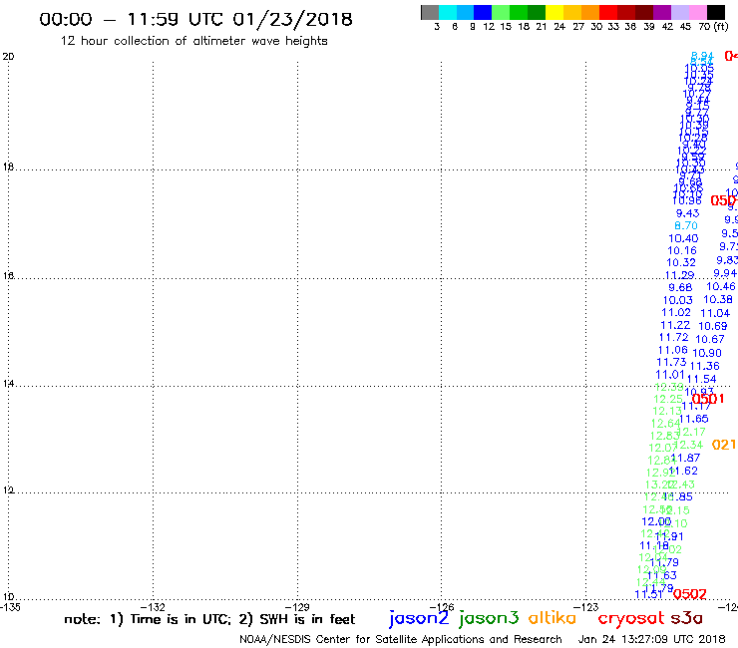Pick the pink swatch in the color scale
738x648 pixels.
tap(697, 12)
